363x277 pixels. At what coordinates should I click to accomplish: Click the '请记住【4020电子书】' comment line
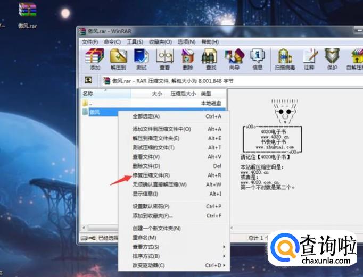click(265, 157)
